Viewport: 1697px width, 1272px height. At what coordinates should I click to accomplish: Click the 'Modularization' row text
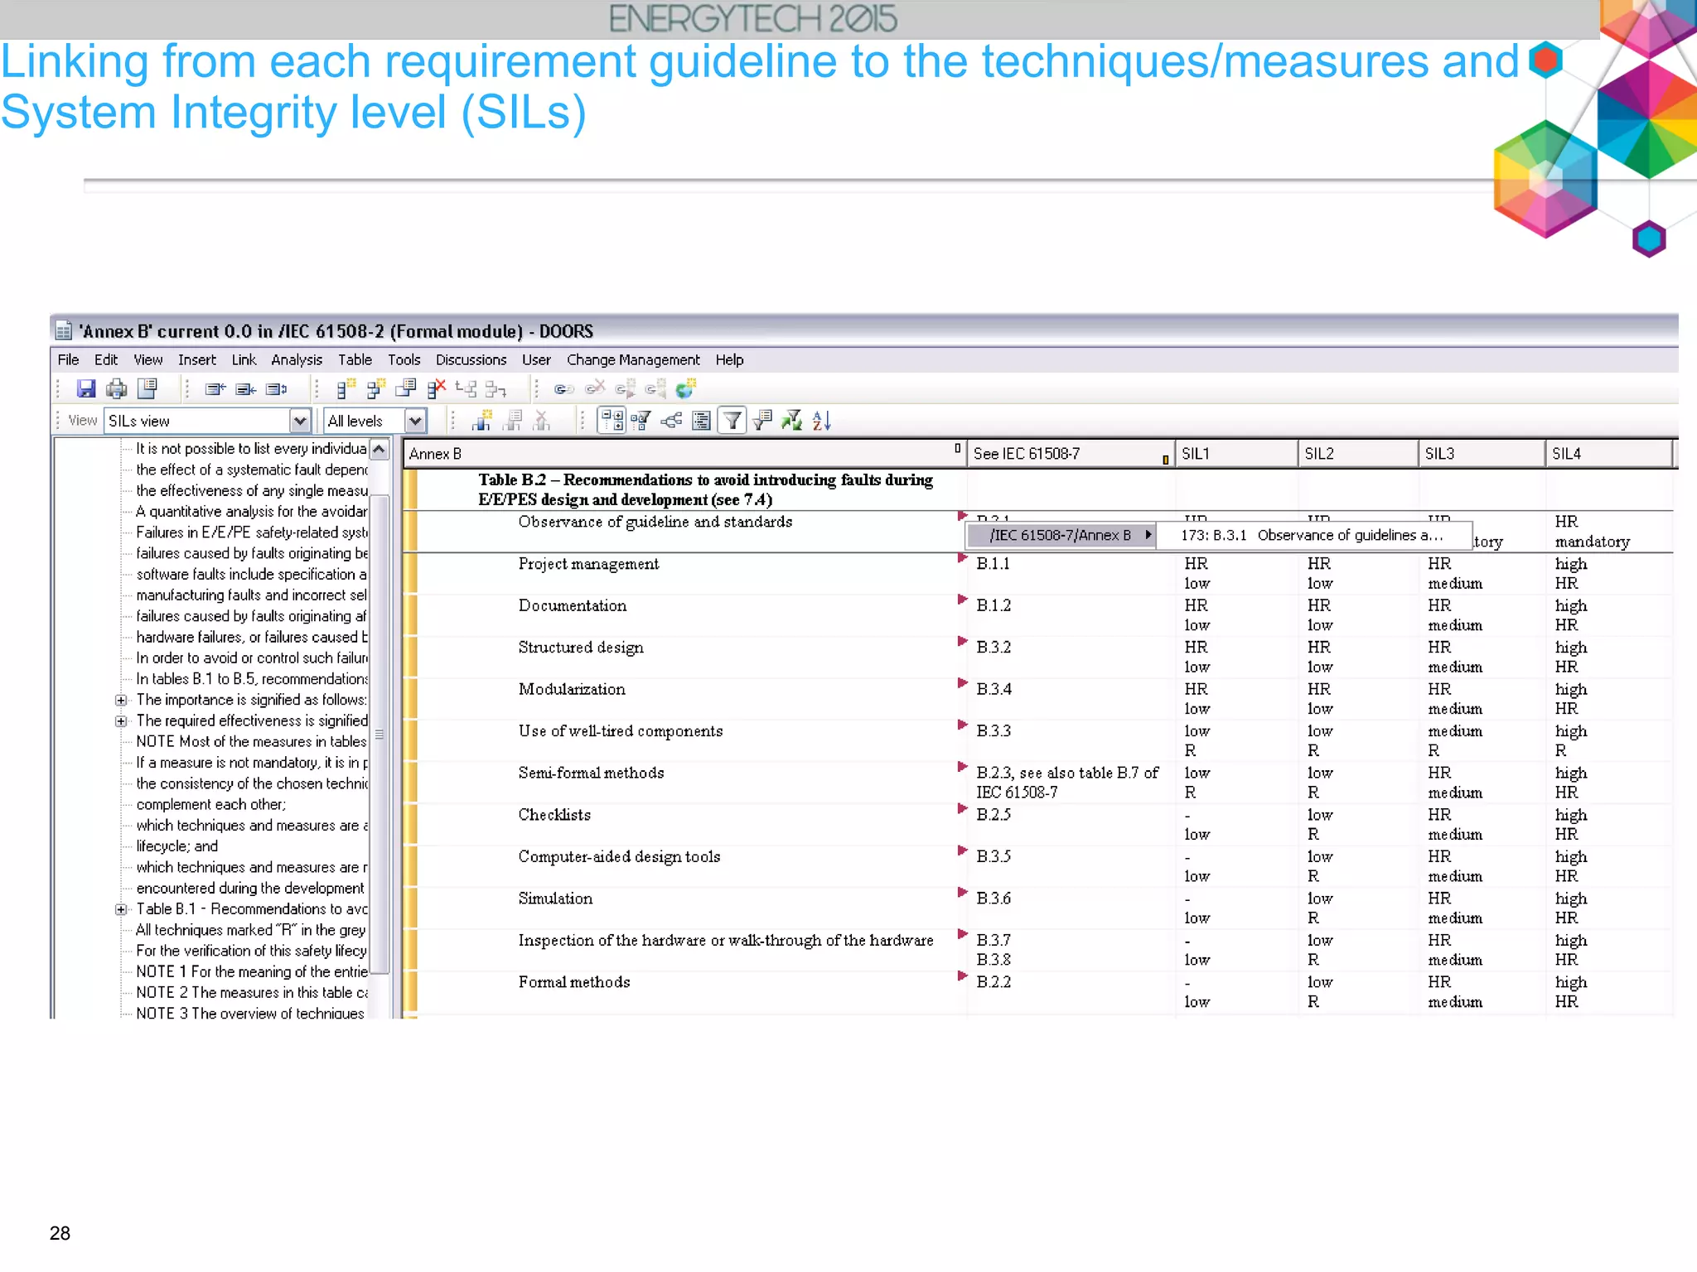click(572, 689)
